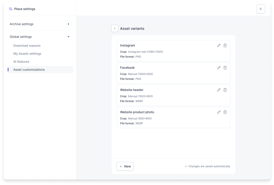
Task: Click 'Manual (1600×600)' crop value
Action: (x=140, y=74)
